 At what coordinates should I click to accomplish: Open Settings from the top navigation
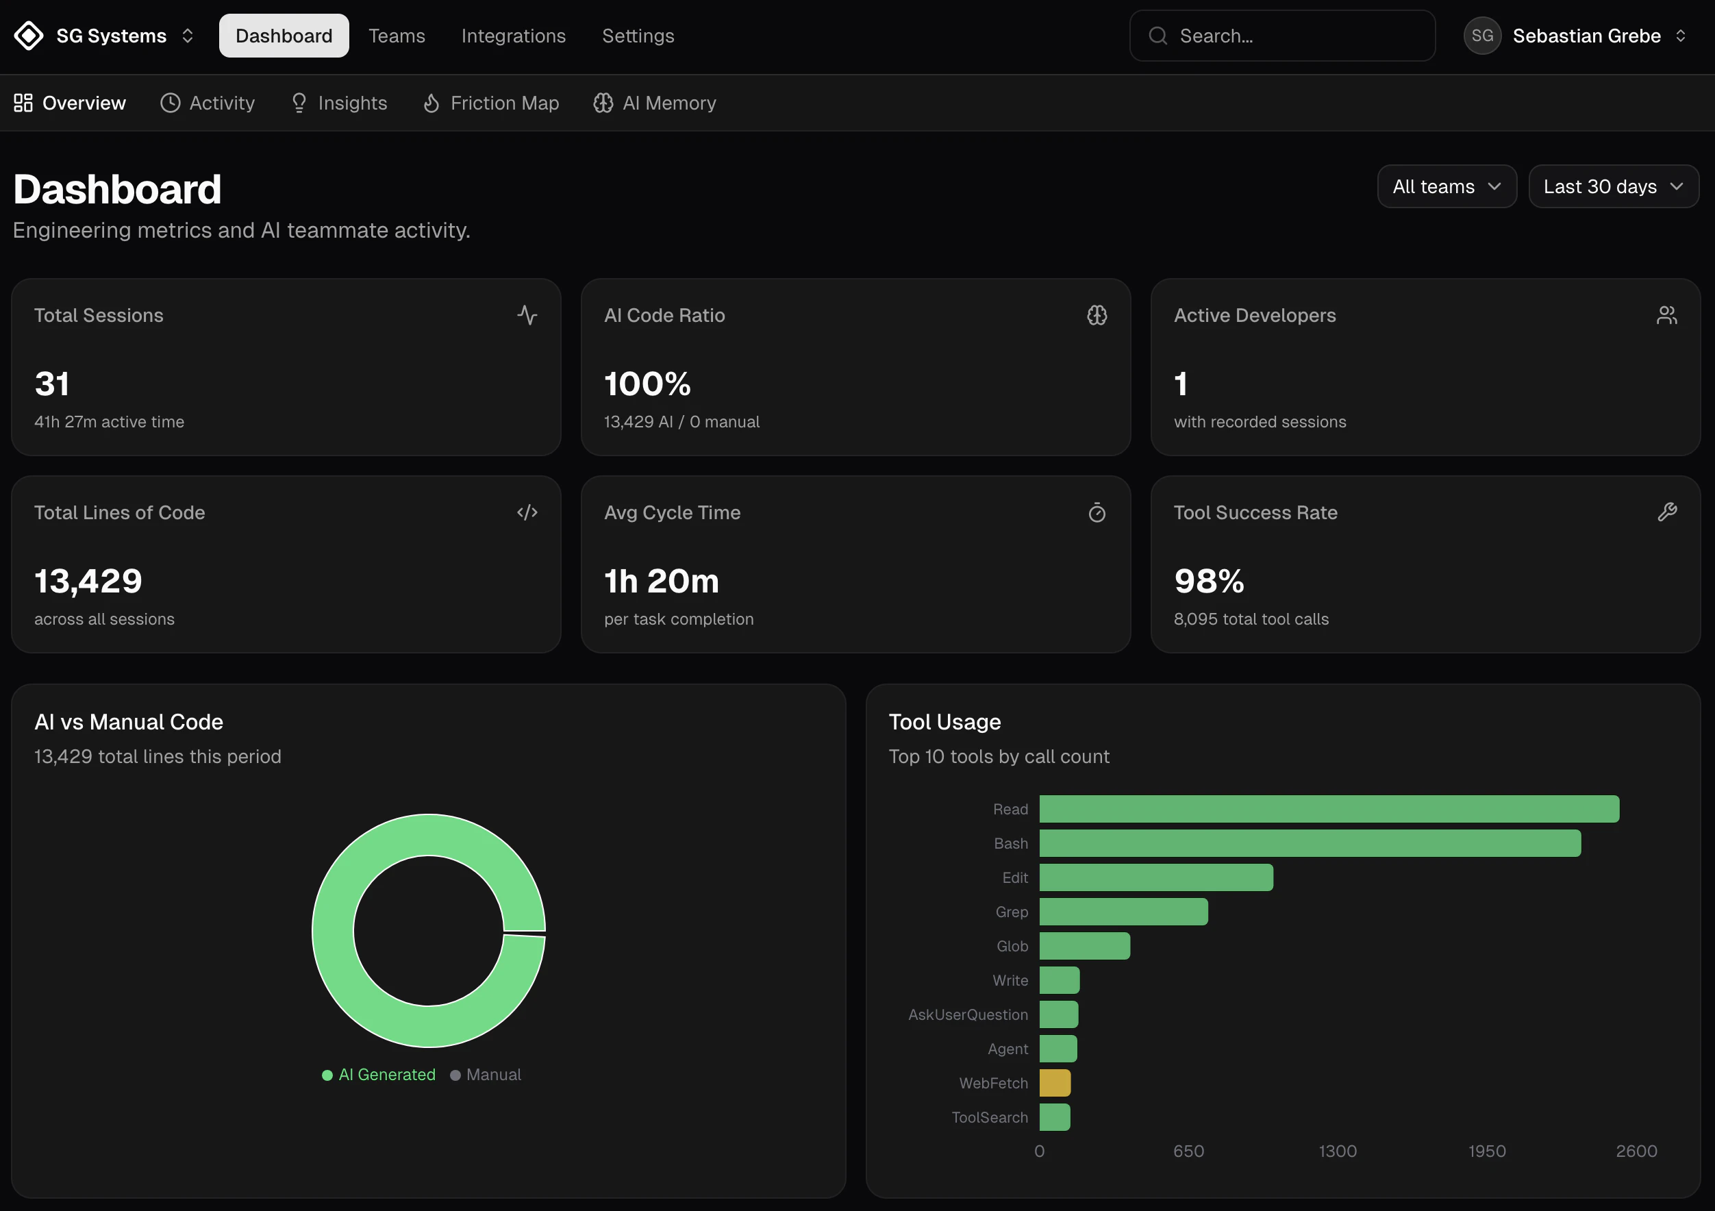coord(638,35)
